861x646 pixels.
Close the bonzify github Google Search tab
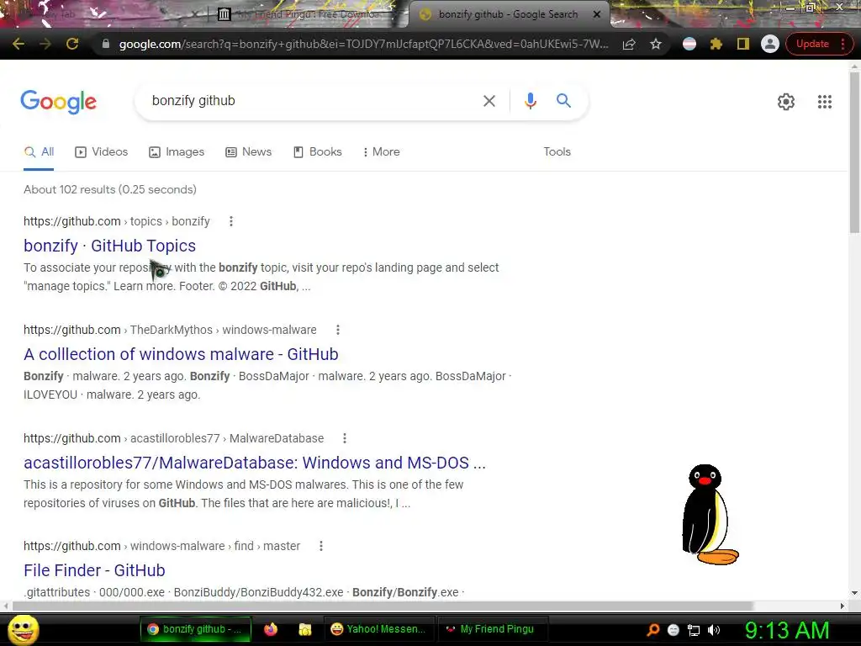[x=596, y=14]
